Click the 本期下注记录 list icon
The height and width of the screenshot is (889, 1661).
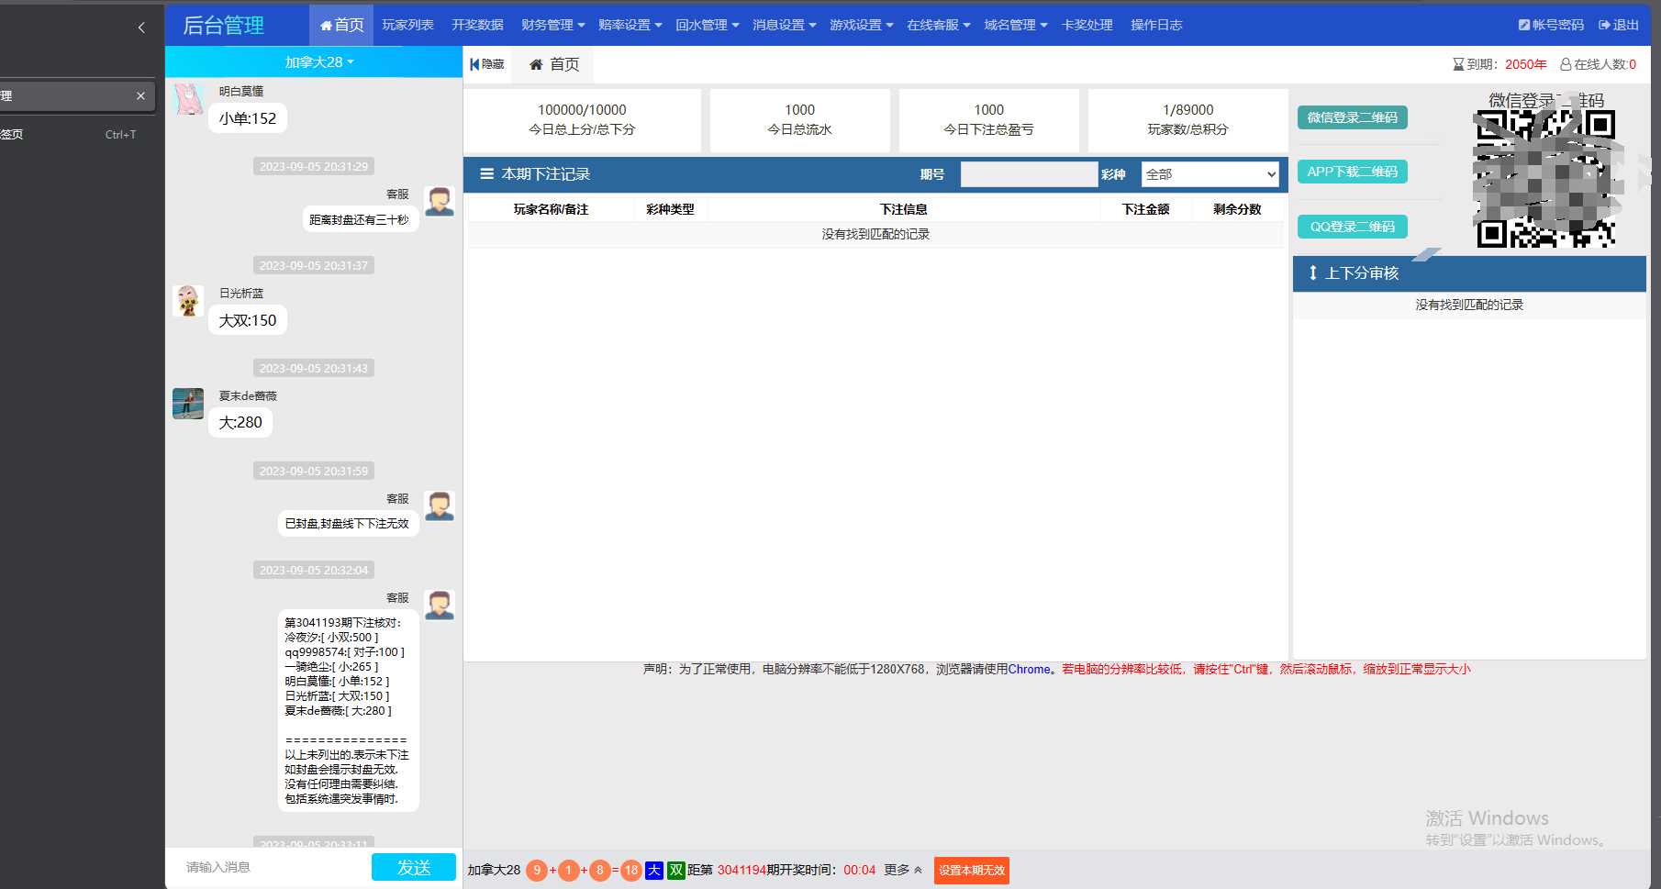[485, 173]
